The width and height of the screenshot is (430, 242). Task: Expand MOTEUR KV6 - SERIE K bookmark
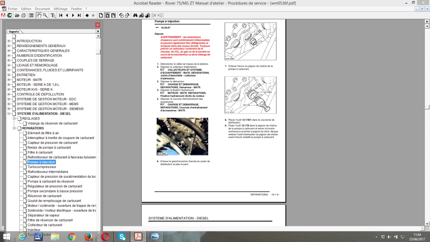coord(9,89)
